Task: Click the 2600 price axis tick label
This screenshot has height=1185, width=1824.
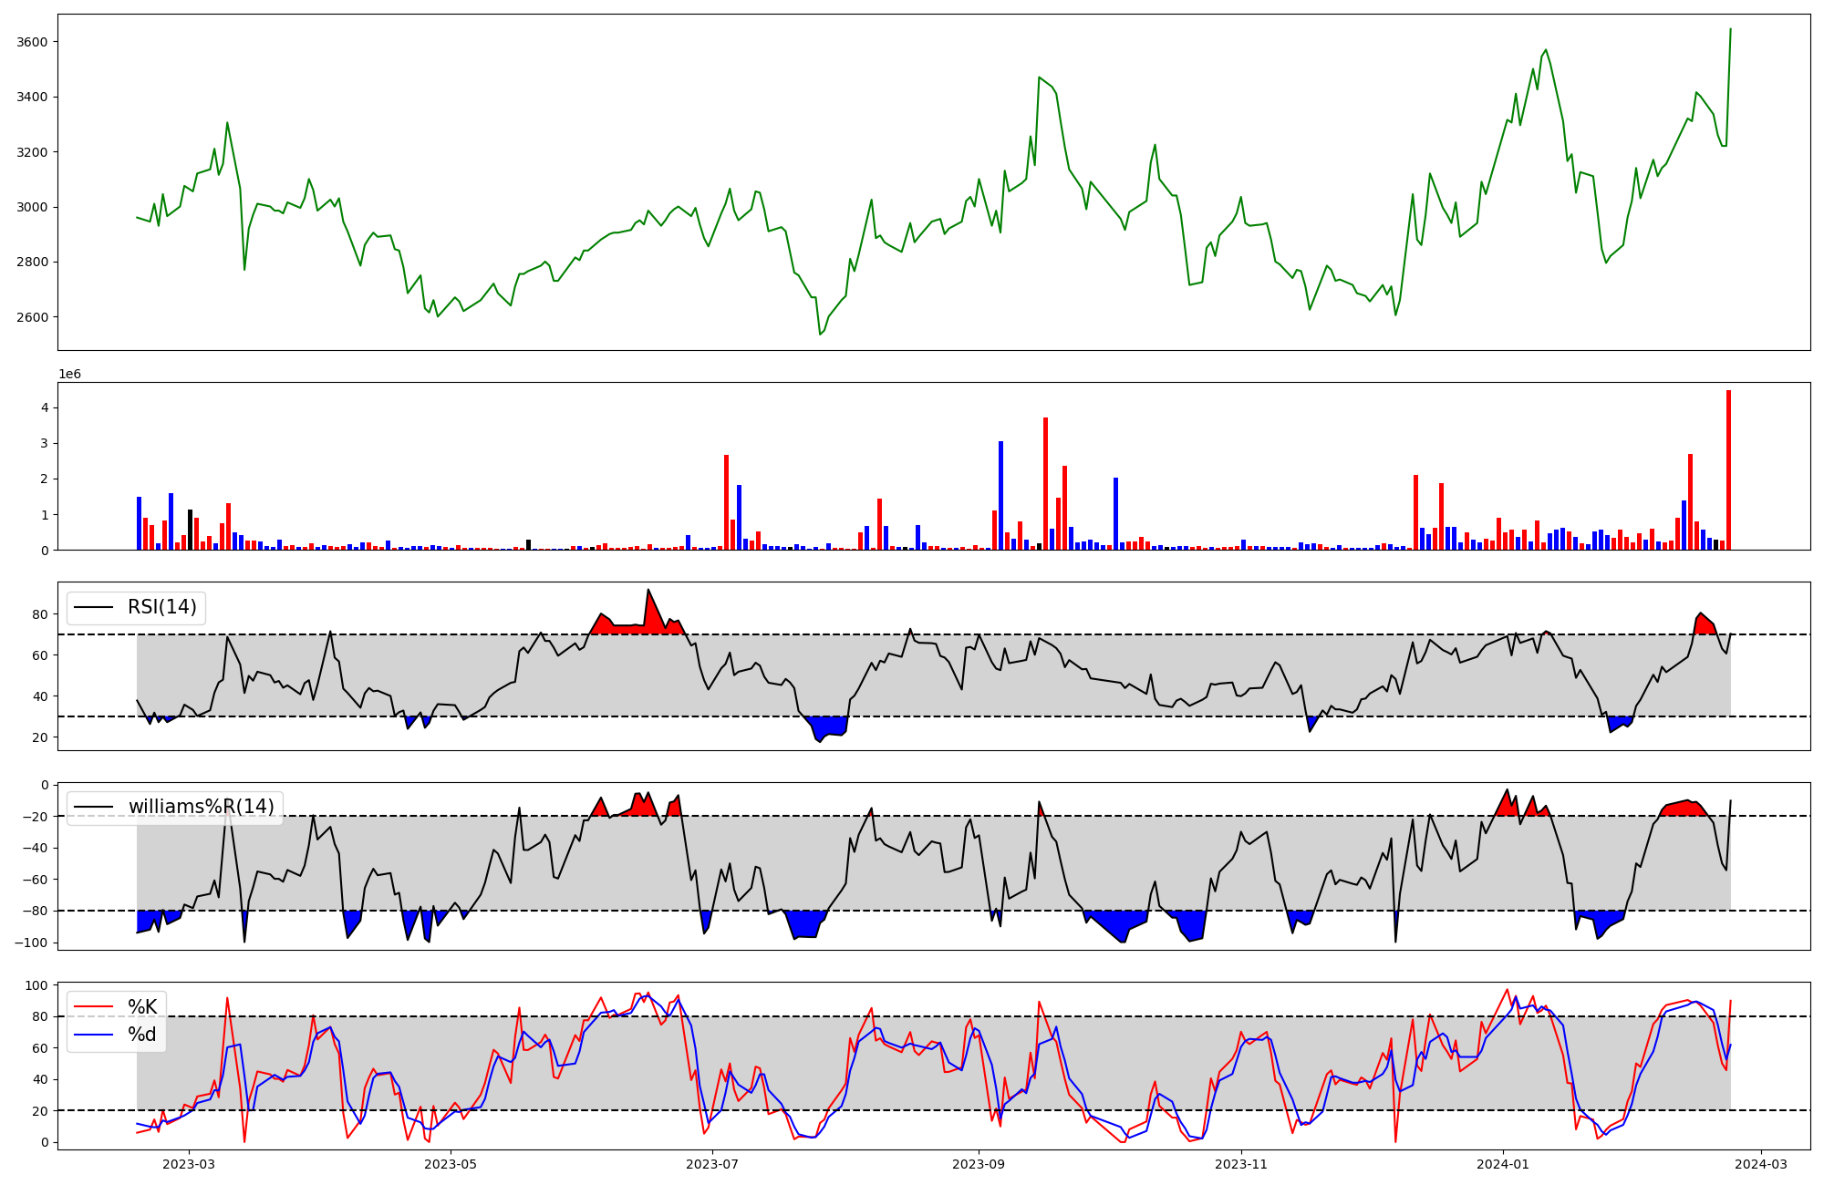Action: (33, 317)
